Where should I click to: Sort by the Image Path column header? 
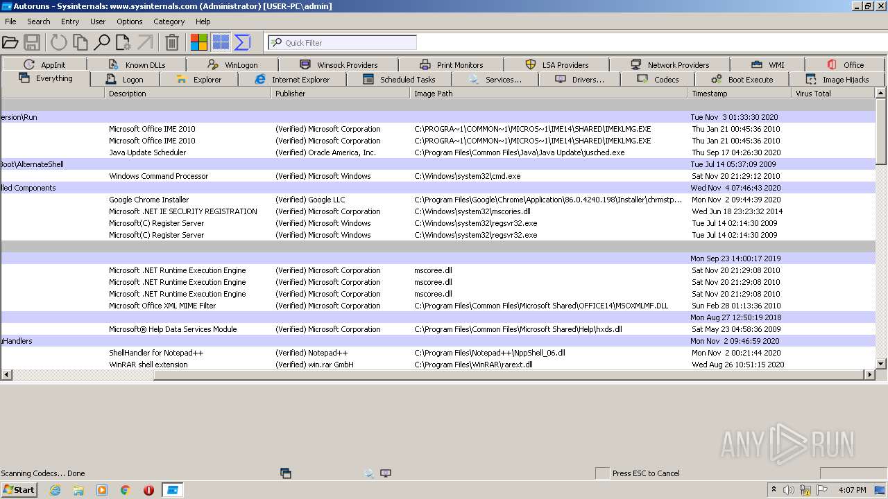549,94
